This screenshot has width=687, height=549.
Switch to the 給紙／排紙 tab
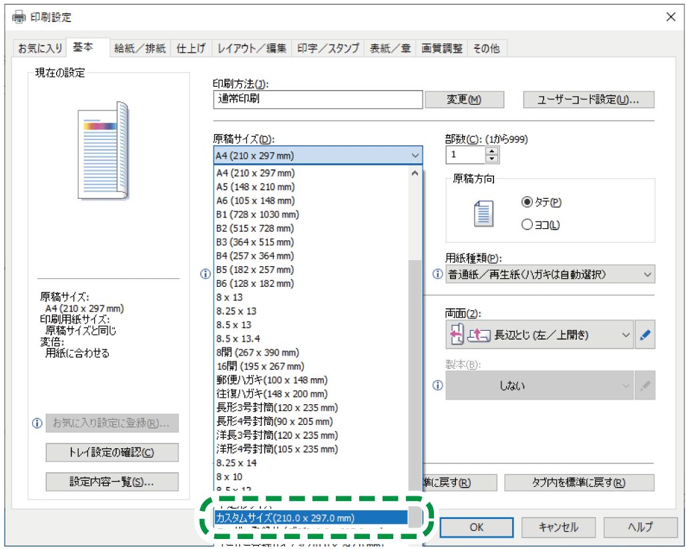pyautogui.click(x=140, y=48)
